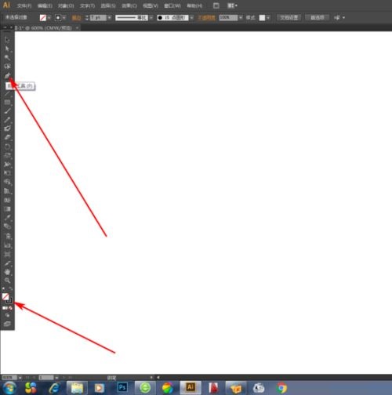The width and height of the screenshot is (392, 395).
Task: Select the Blend tool
Action: [x=7, y=226]
